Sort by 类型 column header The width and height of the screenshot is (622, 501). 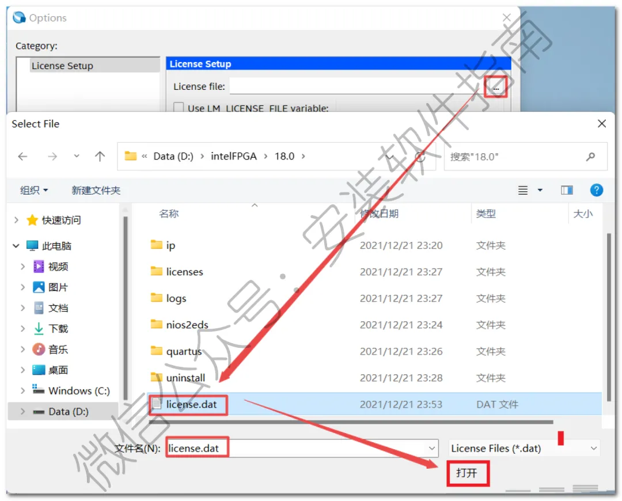[x=486, y=214]
